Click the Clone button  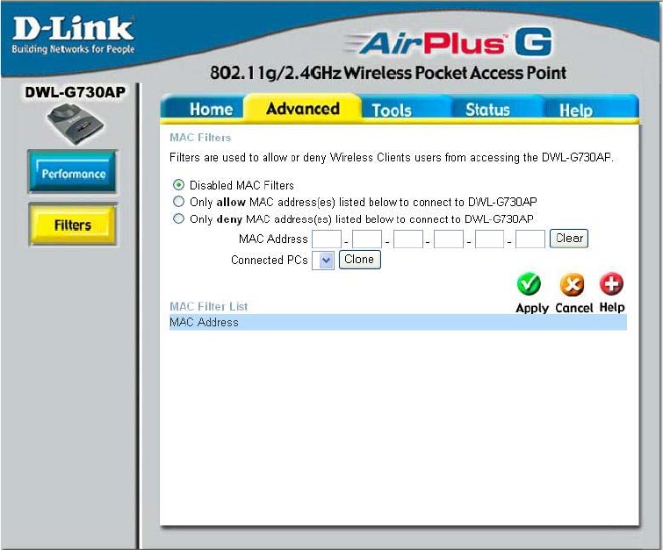pyautogui.click(x=359, y=260)
